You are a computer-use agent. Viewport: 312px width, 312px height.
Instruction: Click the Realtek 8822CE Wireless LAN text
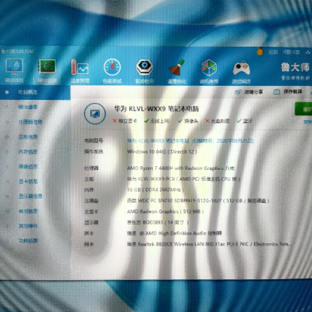point(210,244)
